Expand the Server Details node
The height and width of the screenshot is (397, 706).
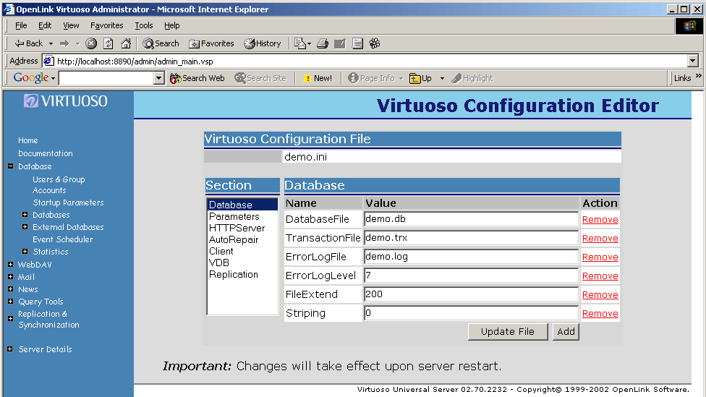click(x=10, y=349)
